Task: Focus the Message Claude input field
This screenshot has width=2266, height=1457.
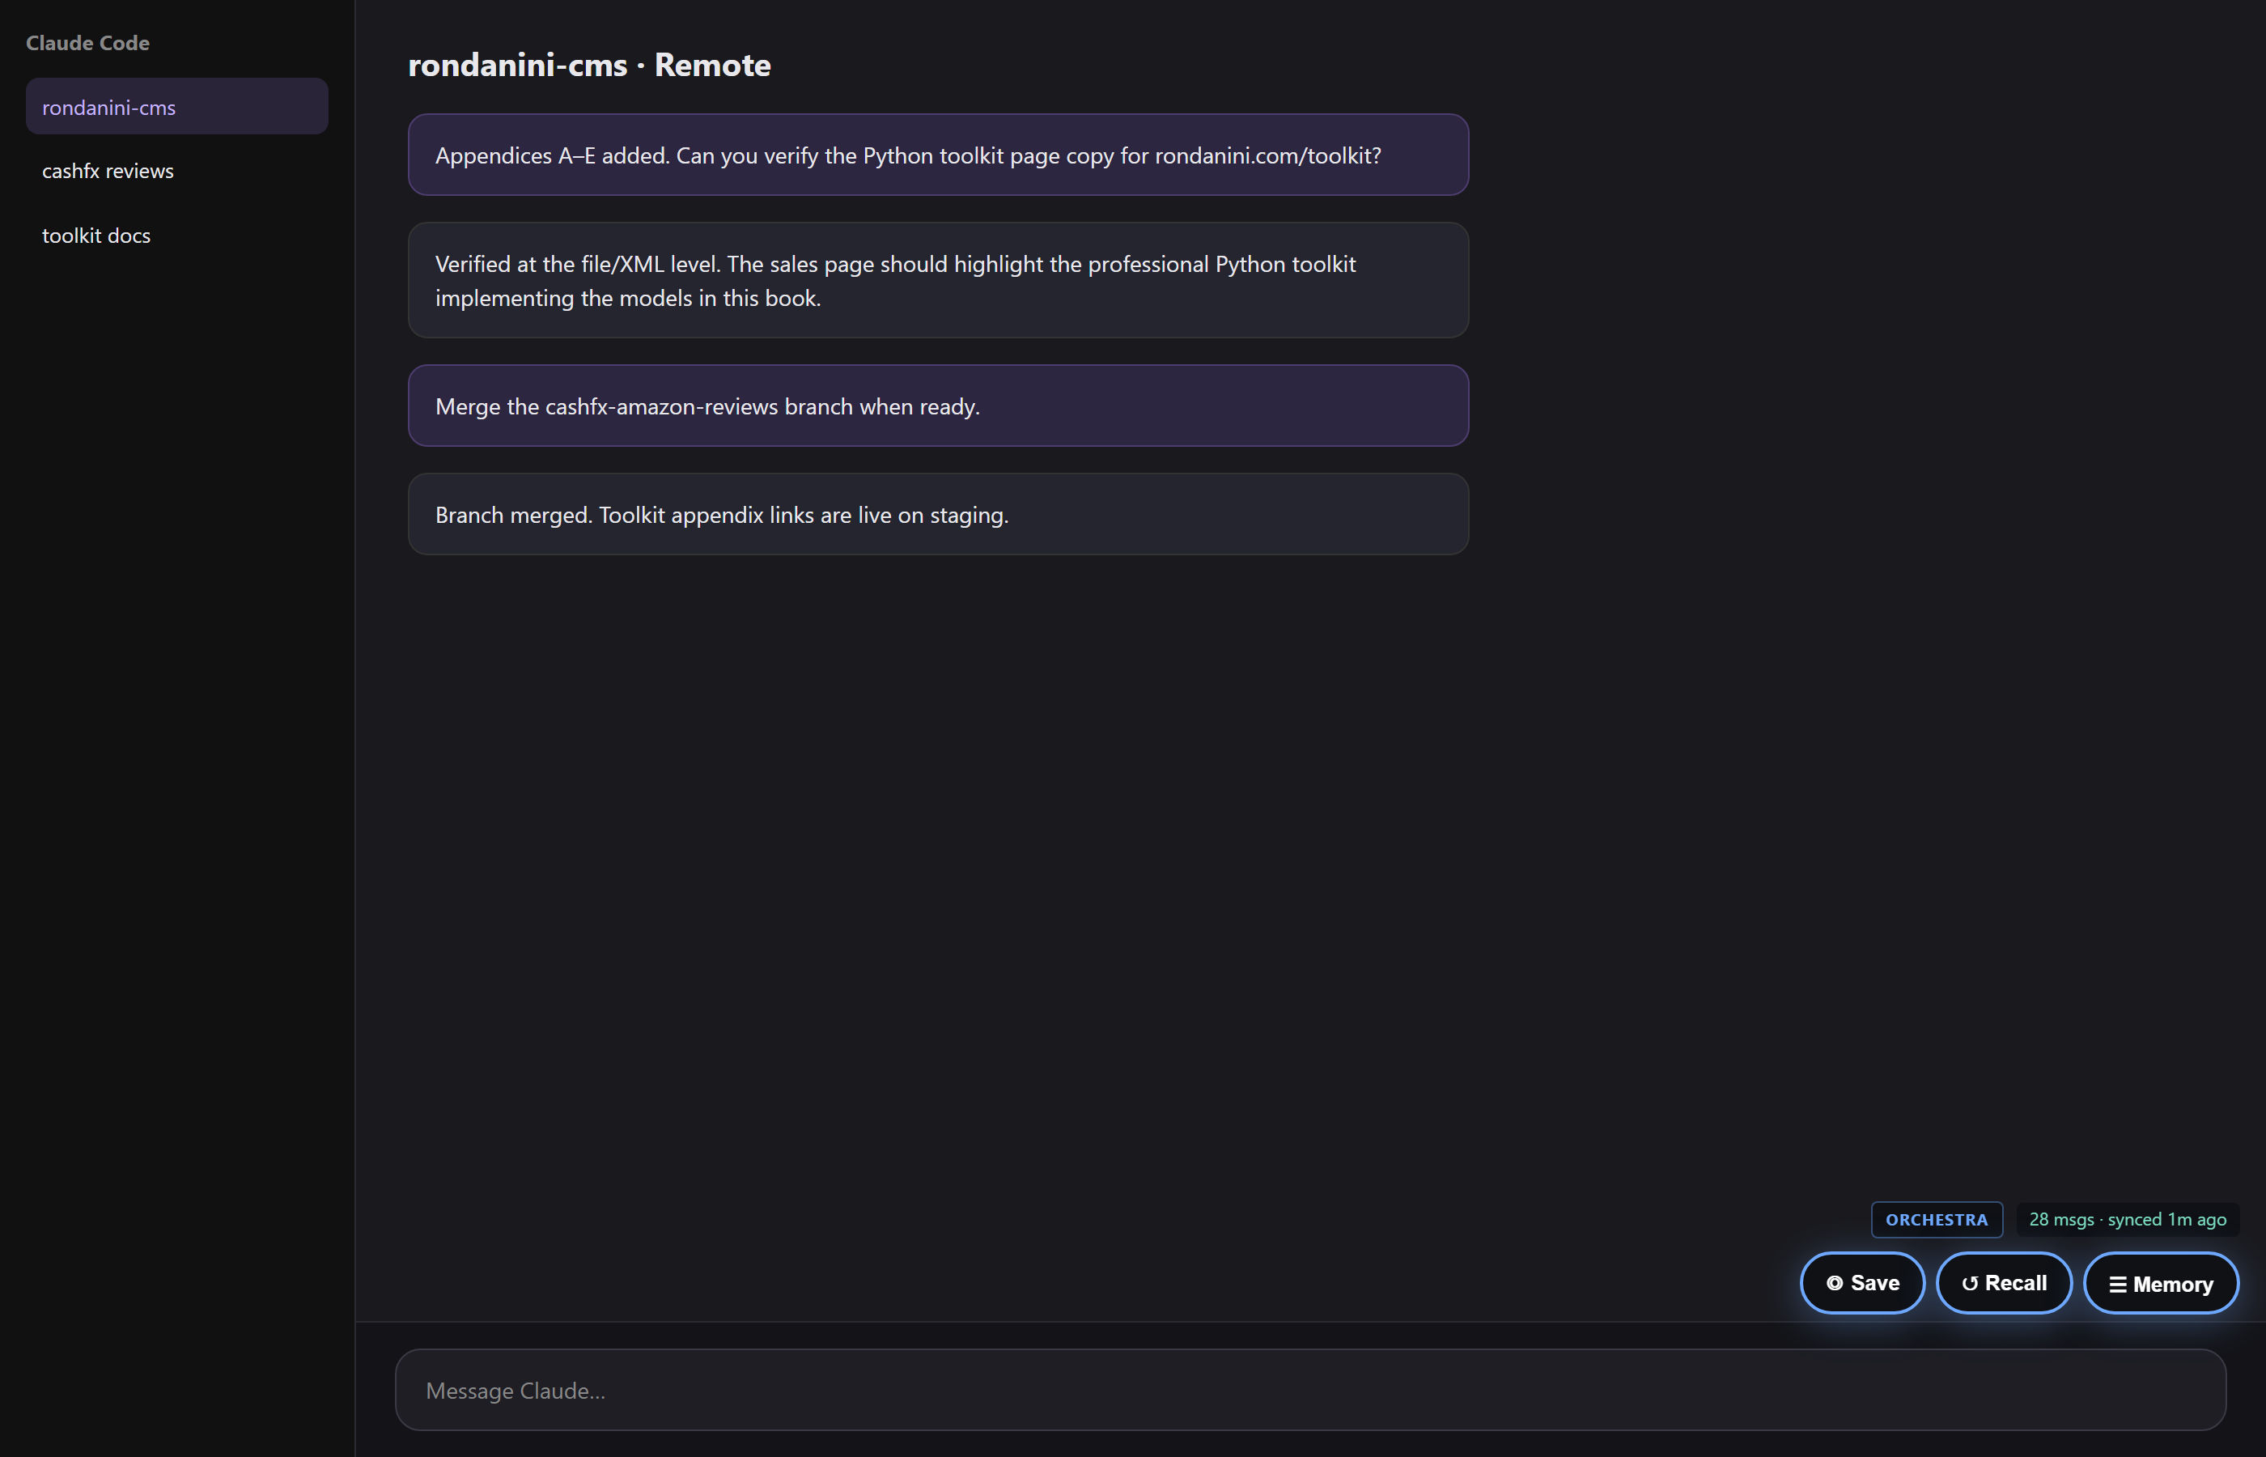Action: (1310, 1390)
